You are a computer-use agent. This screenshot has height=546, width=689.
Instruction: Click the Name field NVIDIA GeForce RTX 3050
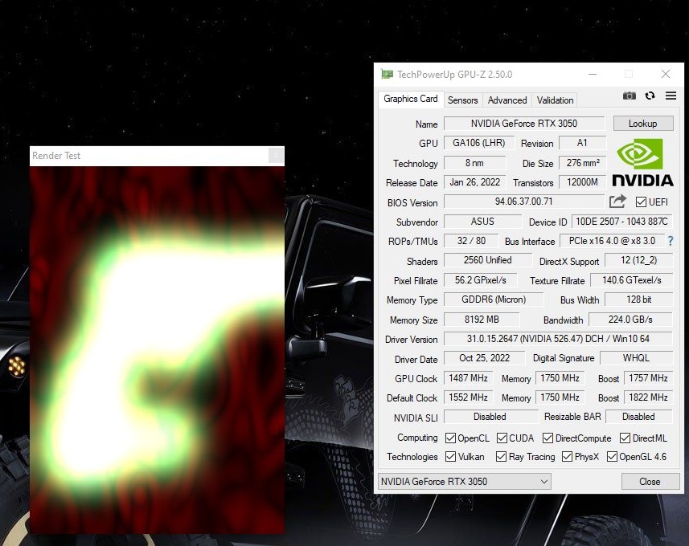(524, 124)
